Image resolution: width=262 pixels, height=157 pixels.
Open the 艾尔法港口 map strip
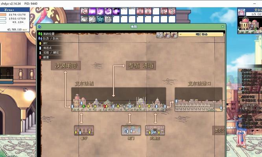199,100
